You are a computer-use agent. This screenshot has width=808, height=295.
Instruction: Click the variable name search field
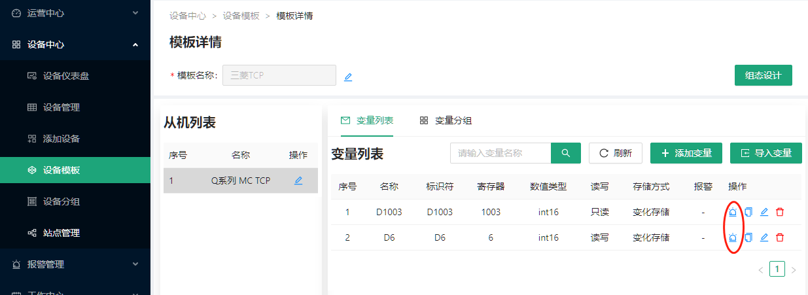501,153
